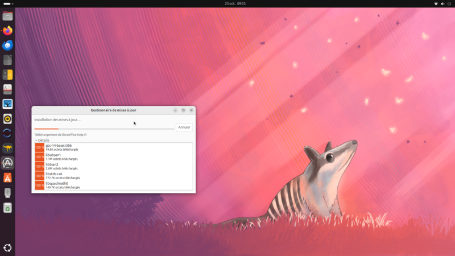Viewport: 455px width, 256px height.
Task: Open the document scanner/text app icon in dock
Action: (x=7, y=89)
